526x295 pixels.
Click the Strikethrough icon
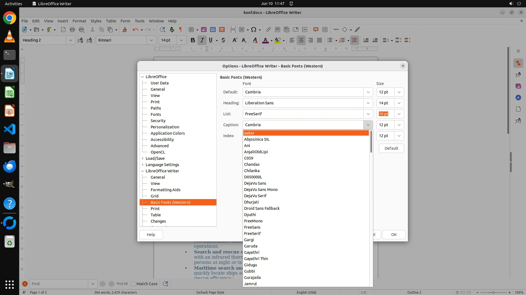point(223,40)
